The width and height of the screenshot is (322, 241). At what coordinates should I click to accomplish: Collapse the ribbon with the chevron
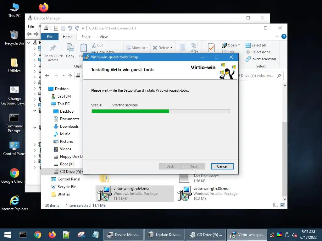click(277, 36)
